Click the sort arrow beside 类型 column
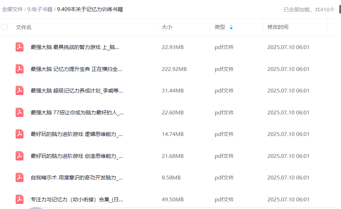 coord(231,27)
